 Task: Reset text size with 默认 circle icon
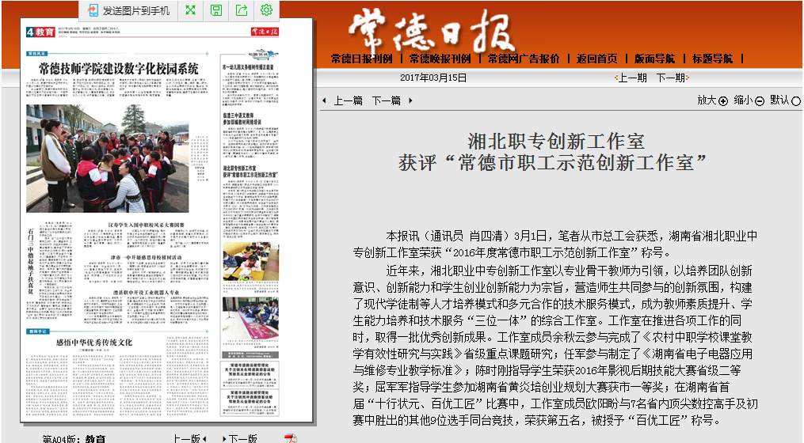[796, 101]
